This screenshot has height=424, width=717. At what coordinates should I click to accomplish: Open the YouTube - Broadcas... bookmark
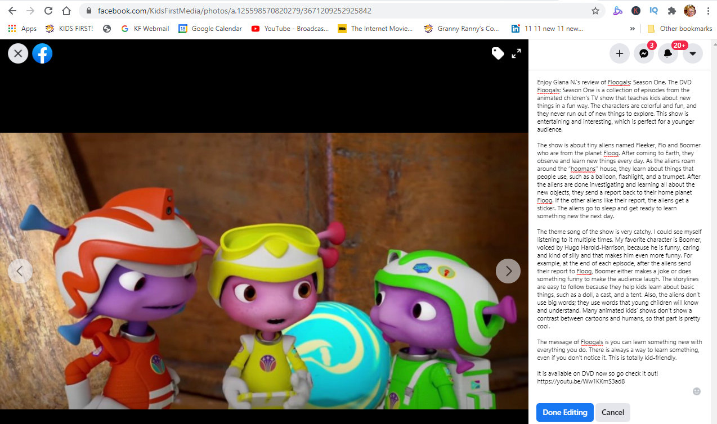click(290, 29)
